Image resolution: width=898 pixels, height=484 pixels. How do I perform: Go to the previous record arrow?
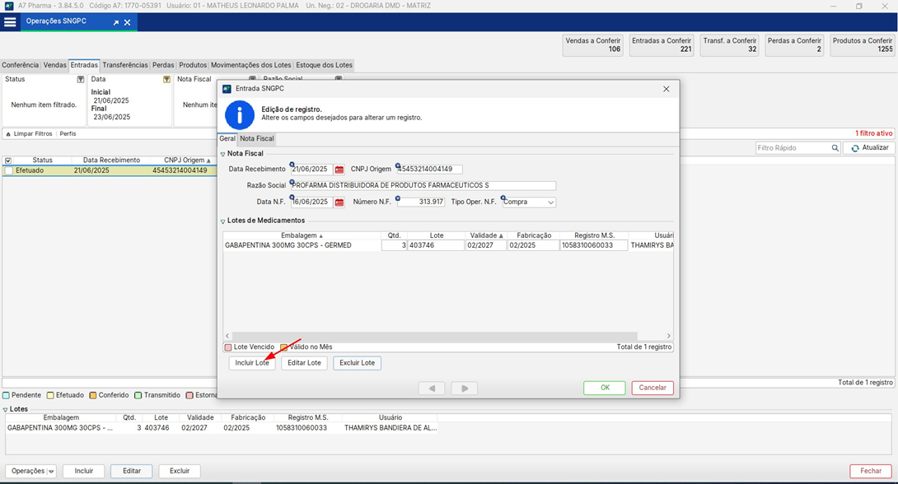tap(432, 388)
